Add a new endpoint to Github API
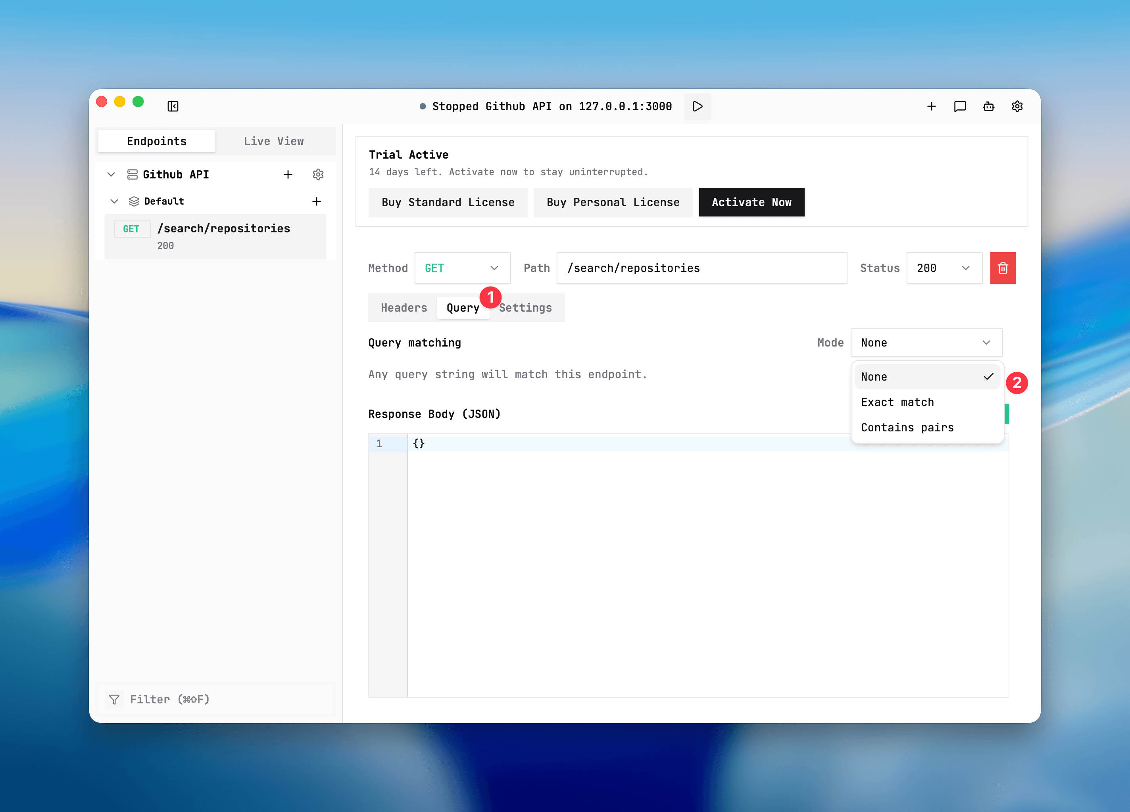 point(288,174)
